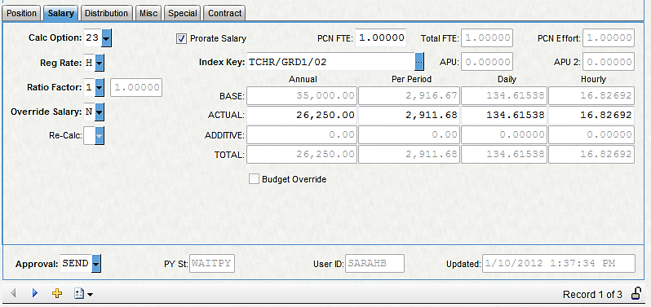Click the BASE Annual 35,000.00 field
The width and height of the screenshot is (651, 307).
point(302,96)
